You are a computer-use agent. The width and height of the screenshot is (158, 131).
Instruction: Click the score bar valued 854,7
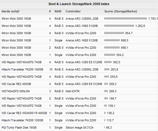[x=114, y=33]
